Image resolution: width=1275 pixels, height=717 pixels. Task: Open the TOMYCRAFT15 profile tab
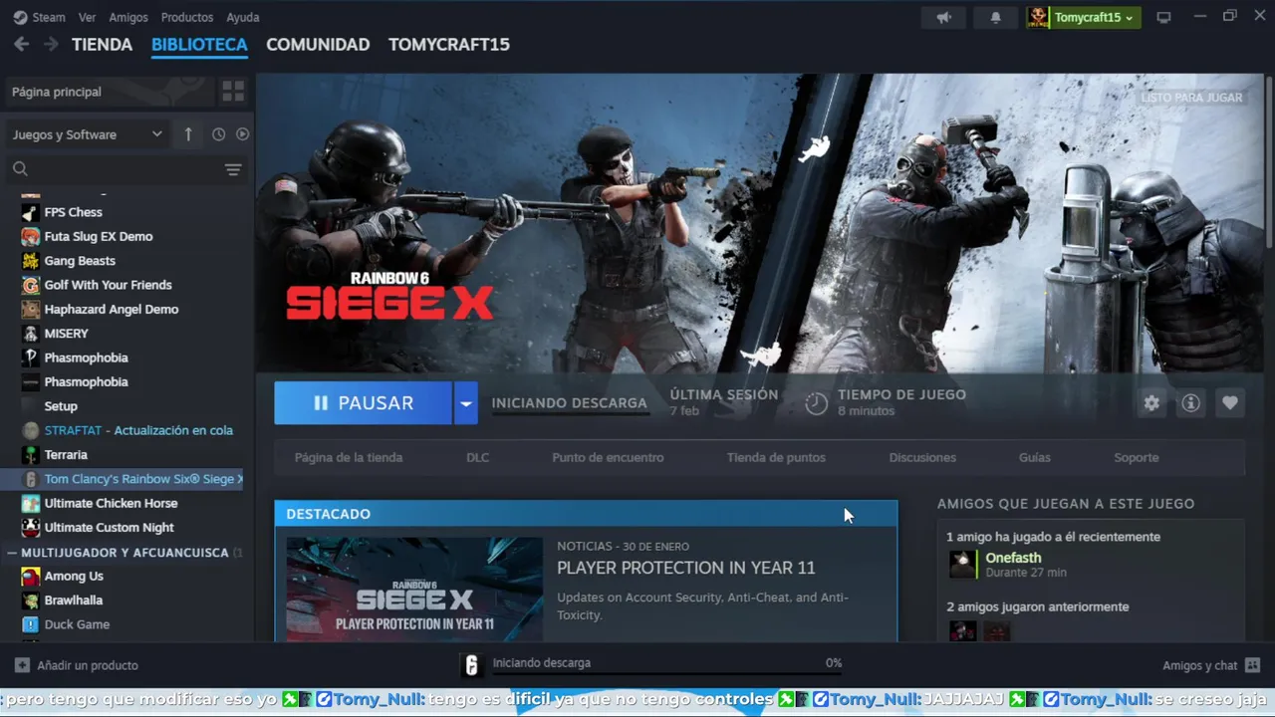point(449,44)
